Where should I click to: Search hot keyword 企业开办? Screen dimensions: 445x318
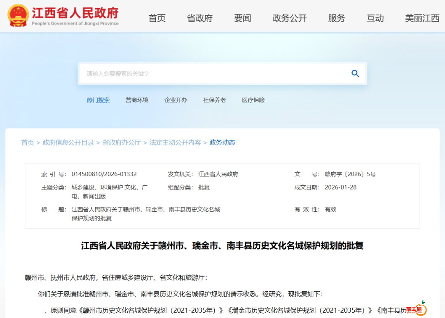tap(176, 100)
